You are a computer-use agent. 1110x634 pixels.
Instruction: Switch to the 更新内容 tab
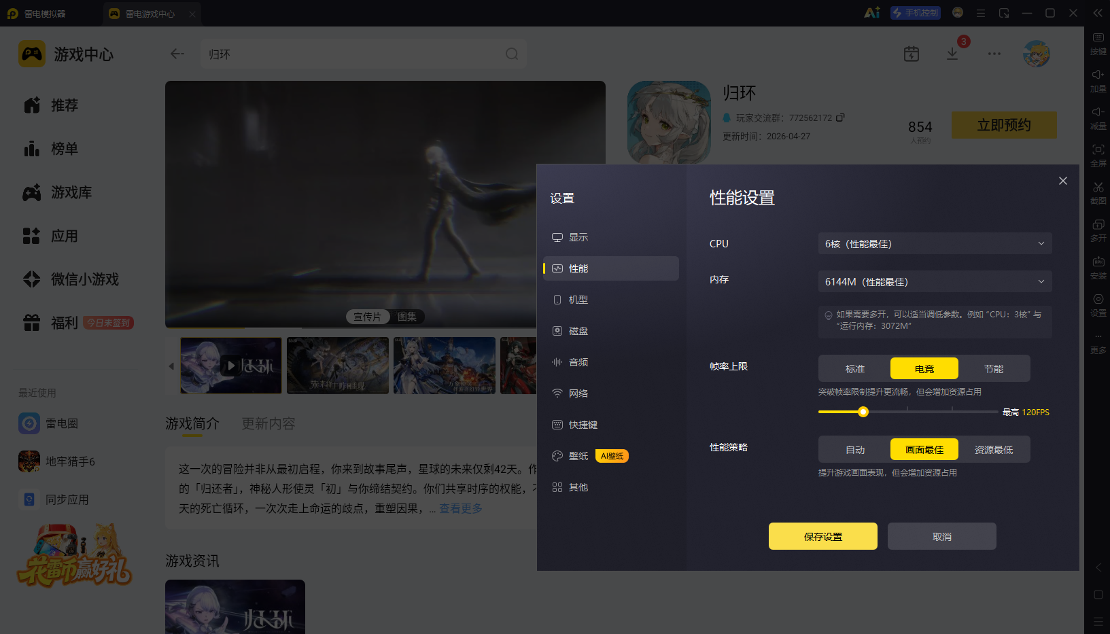point(268,423)
